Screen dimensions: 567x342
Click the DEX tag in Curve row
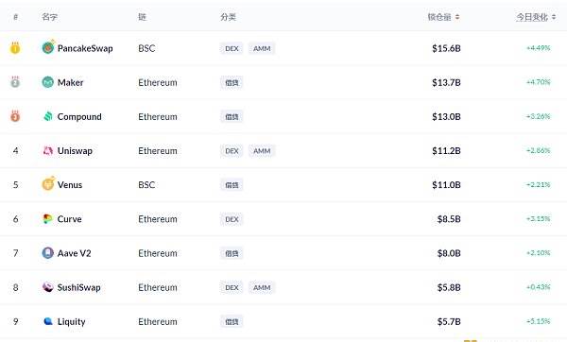(x=232, y=219)
